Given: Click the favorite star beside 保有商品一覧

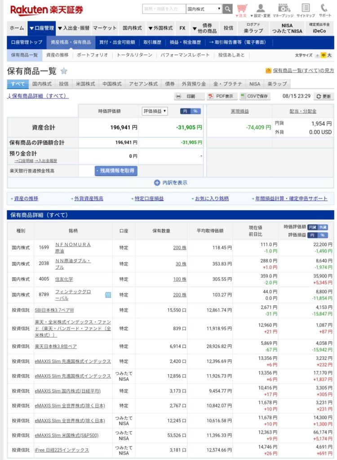Looking at the screenshot, I should click(x=64, y=71).
